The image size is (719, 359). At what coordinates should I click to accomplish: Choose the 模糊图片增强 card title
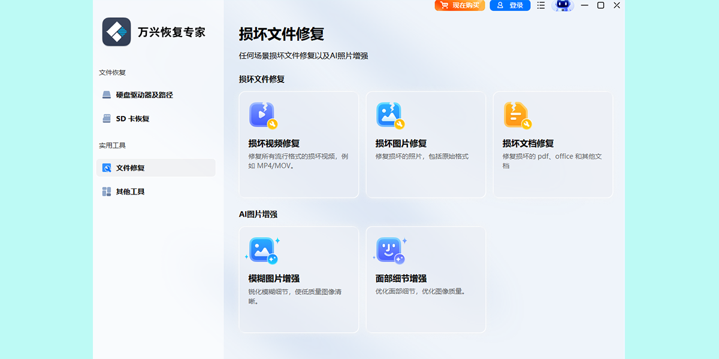pyautogui.click(x=274, y=279)
